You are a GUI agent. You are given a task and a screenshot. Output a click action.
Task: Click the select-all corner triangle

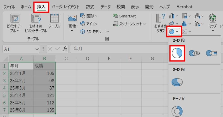click(5, 59)
